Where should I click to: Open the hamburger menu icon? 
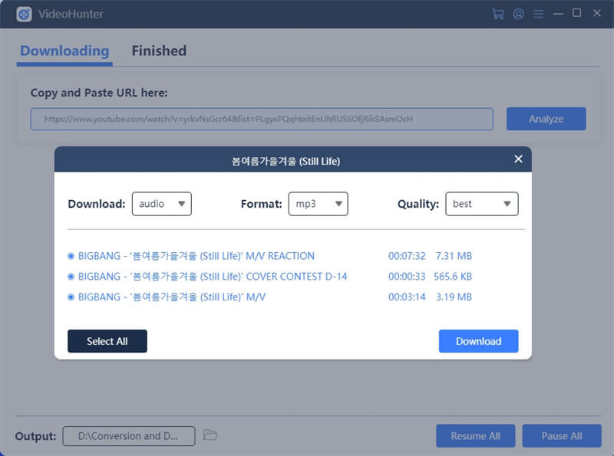tap(539, 14)
